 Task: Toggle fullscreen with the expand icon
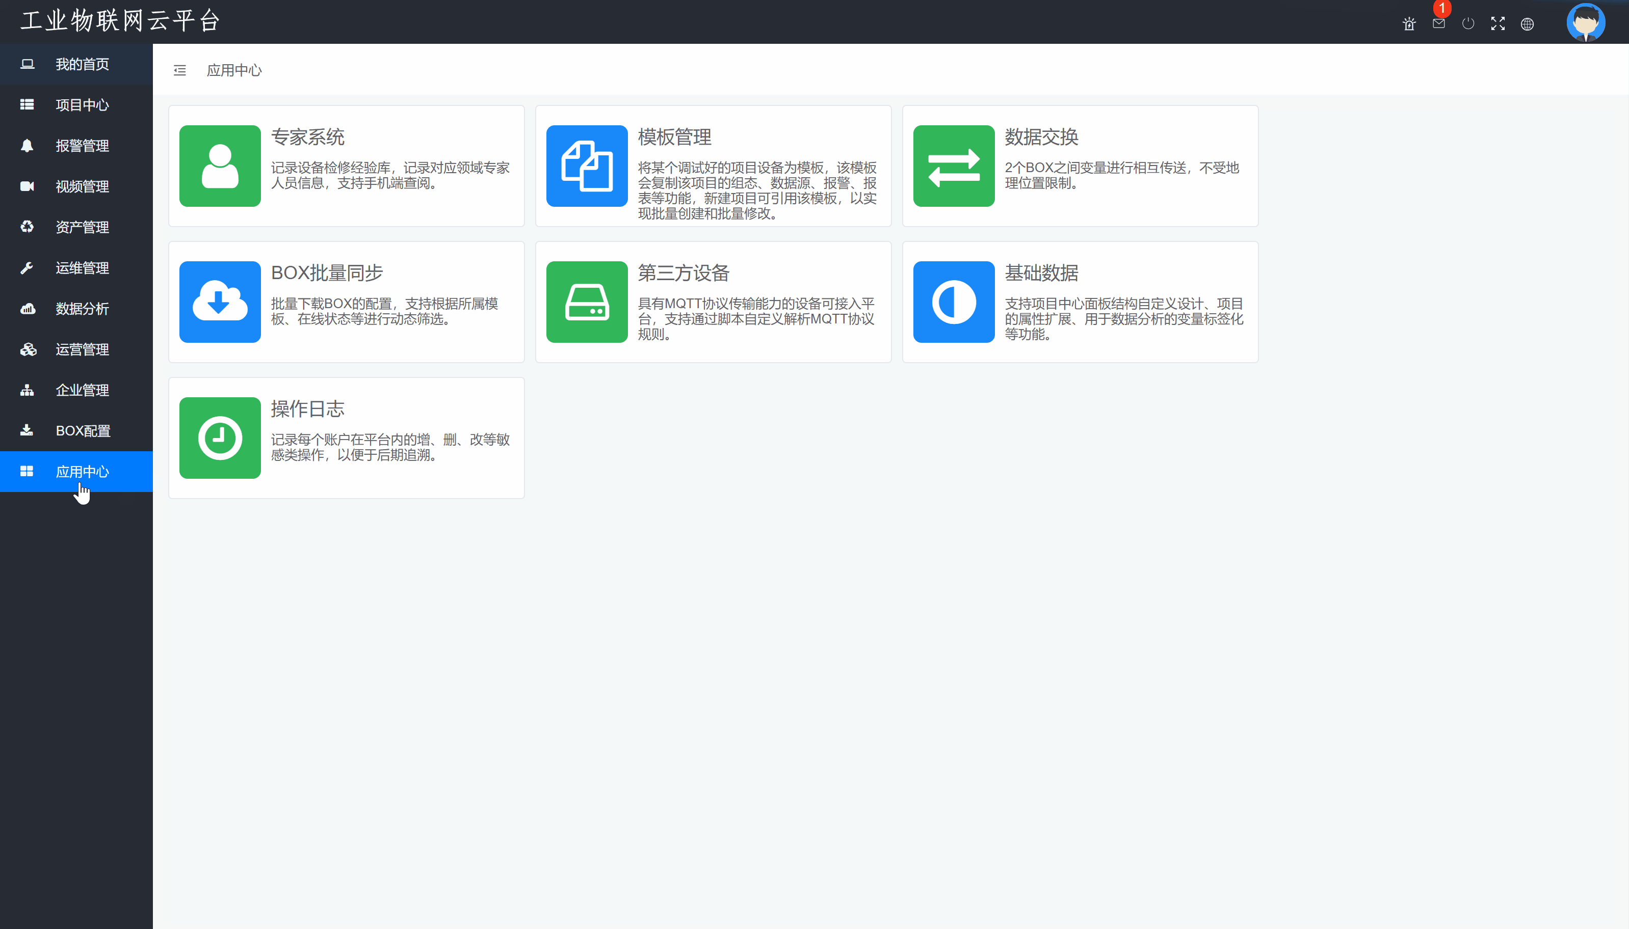(1497, 24)
